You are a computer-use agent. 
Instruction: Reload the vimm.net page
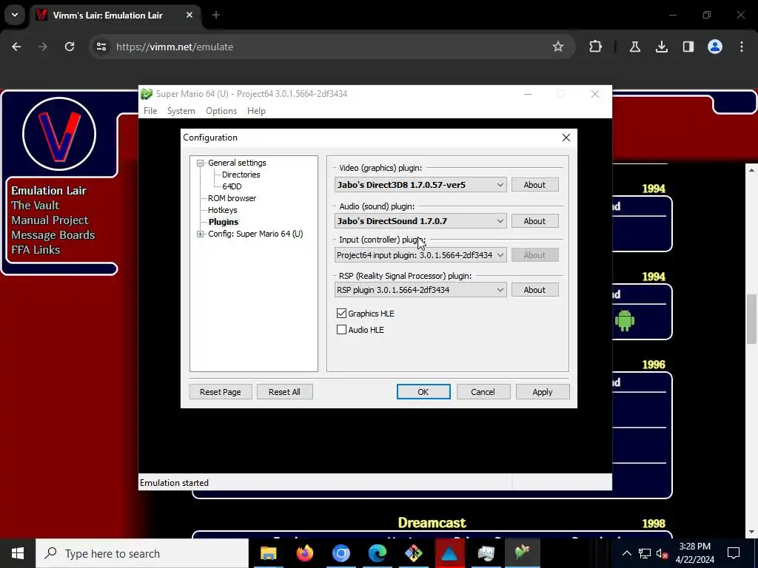[70, 47]
